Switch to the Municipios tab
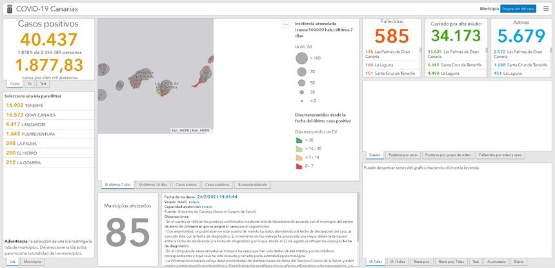Screen dimensions: 555x268 coord(33,262)
